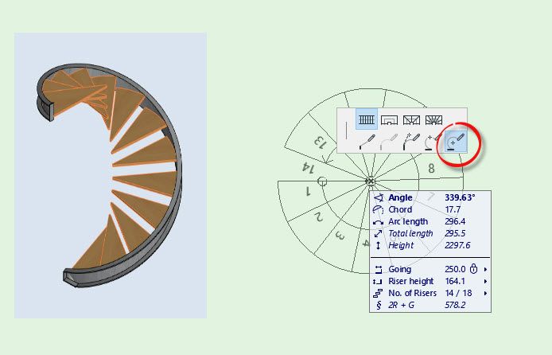This screenshot has height=355, width=552.
Task: Click tread number 3 in plan
Action: click(340, 236)
